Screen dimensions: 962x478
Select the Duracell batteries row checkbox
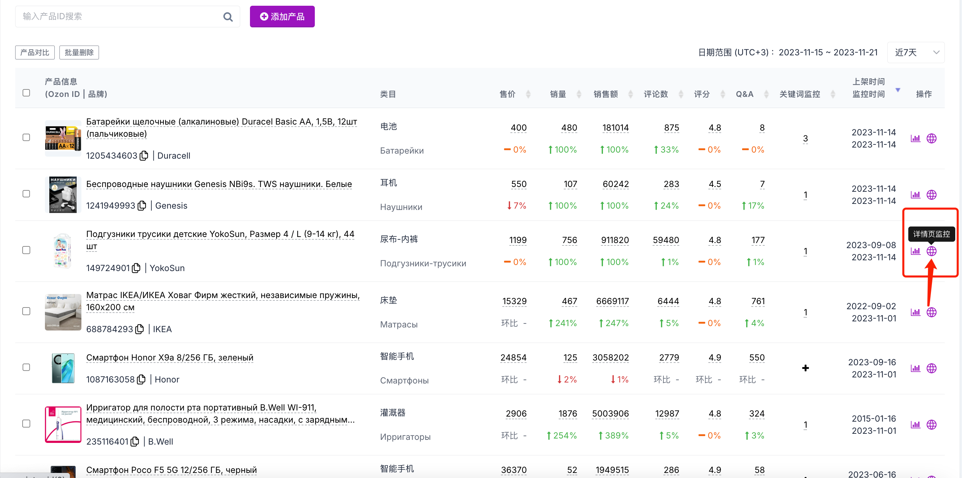tap(26, 137)
